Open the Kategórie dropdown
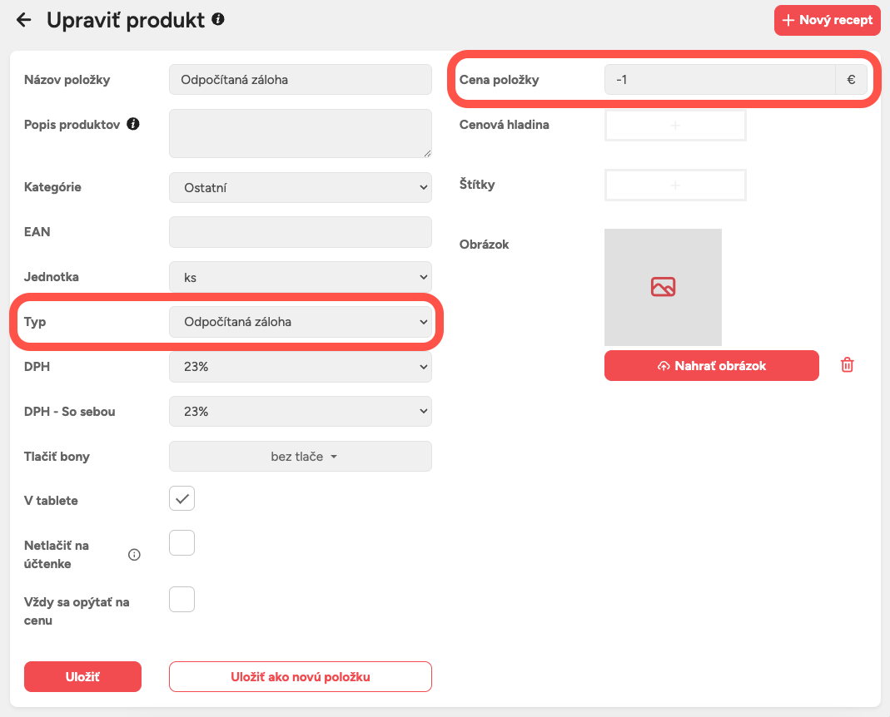 click(300, 188)
